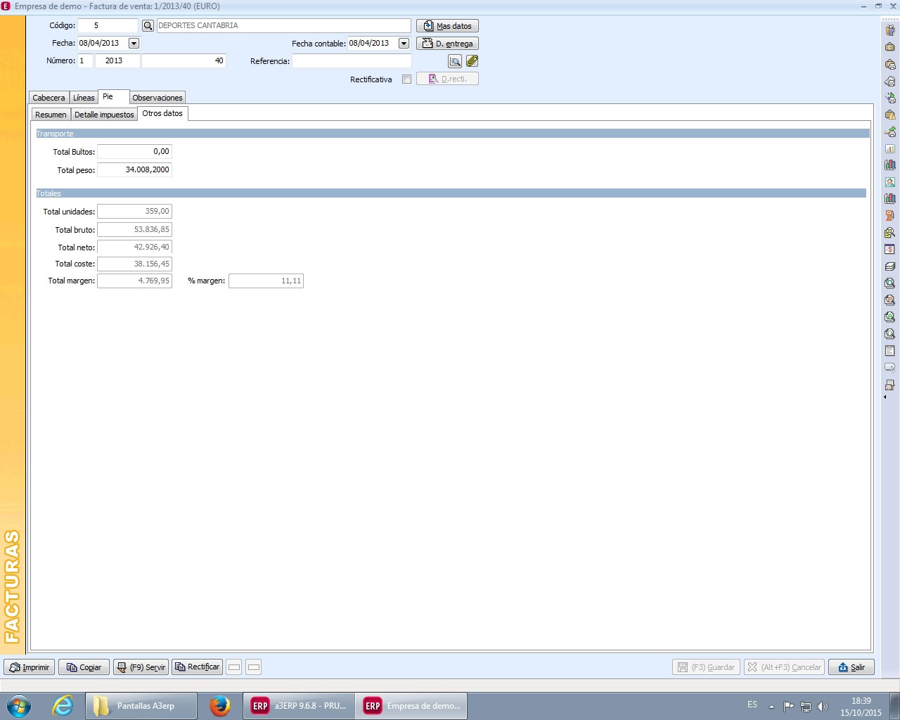Click the plain briefcase sidebar icon
Screen dimensions: 900x720
889,46
